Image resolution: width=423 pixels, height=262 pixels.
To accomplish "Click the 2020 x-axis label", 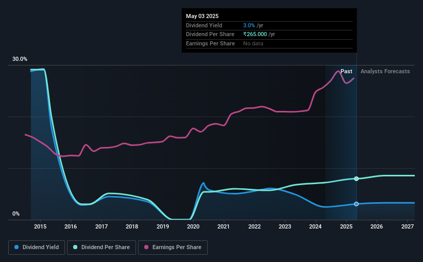I will click(x=193, y=226).
